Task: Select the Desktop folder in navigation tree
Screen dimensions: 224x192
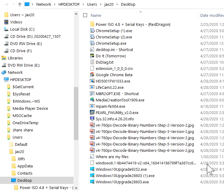Action: (x=37, y=180)
